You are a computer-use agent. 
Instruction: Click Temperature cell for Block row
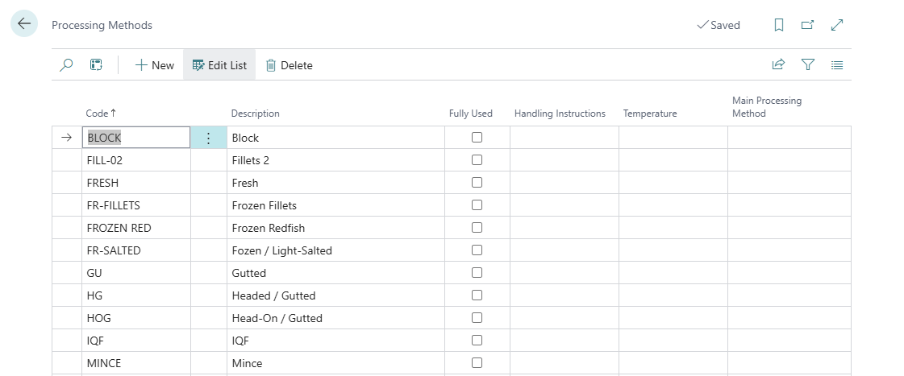pyautogui.click(x=673, y=138)
